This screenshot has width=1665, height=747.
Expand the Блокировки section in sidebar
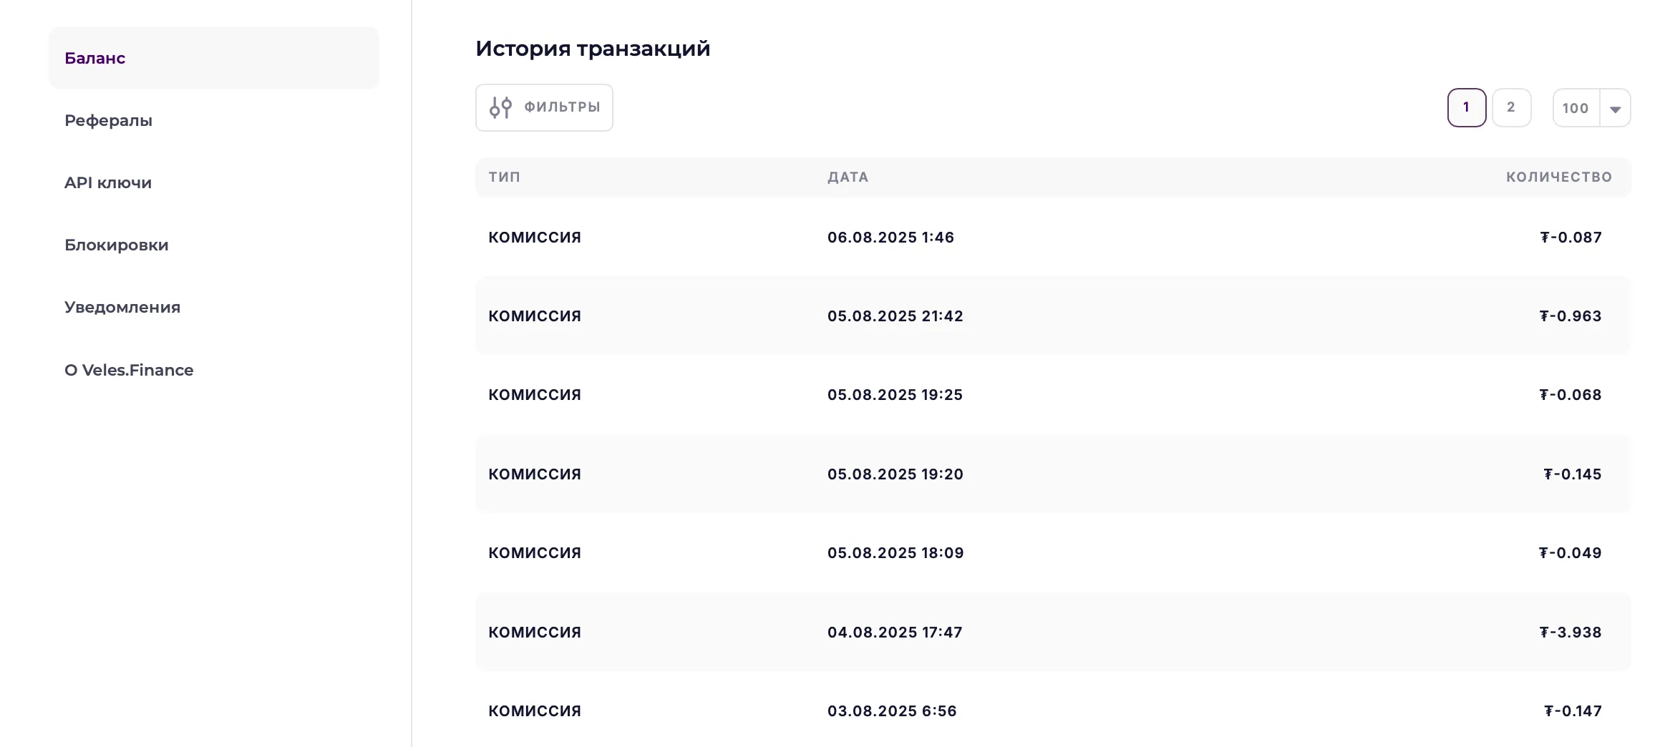(x=117, y=245)
